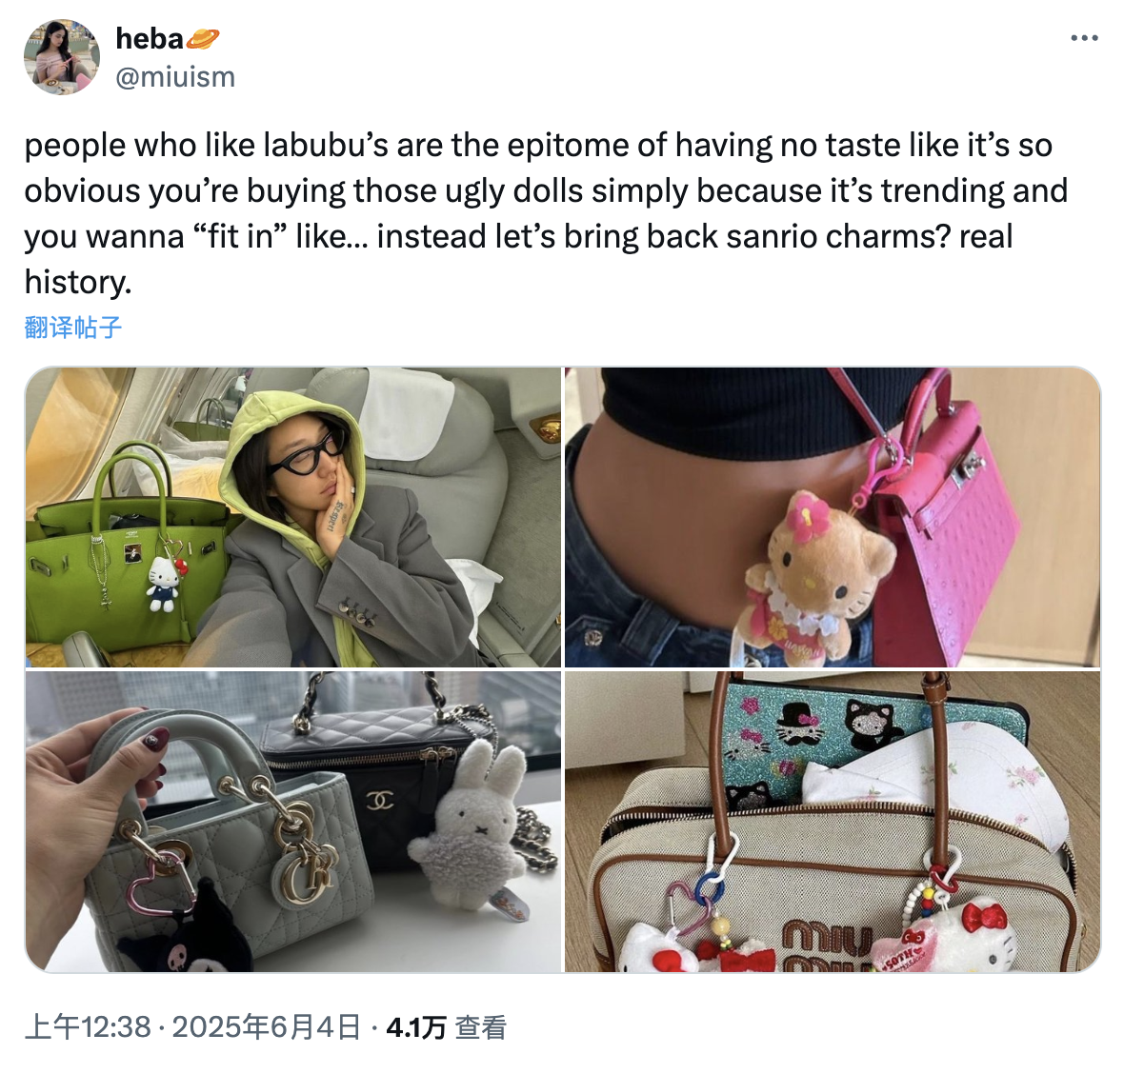Open the Miu Miu bag photo
1124x1074 pixels.
(833, 822)
